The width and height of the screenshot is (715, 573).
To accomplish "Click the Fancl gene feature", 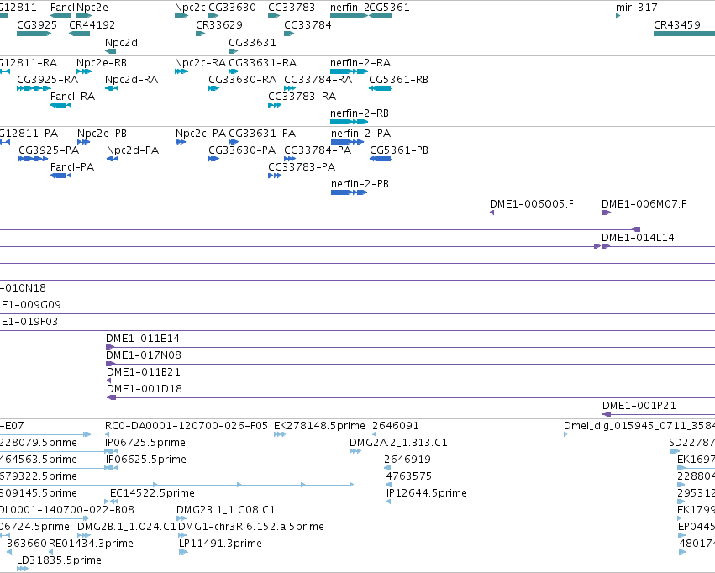I will click(60, 16).
